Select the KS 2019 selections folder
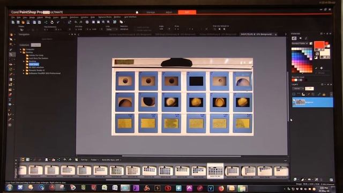The image size is (343, 193). coord(36,68)
